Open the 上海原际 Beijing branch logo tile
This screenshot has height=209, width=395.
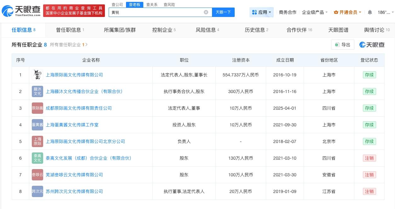click(37, 141)
